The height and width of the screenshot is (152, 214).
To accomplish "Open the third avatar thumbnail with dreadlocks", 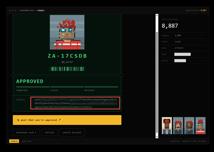I will click(189, 126).
